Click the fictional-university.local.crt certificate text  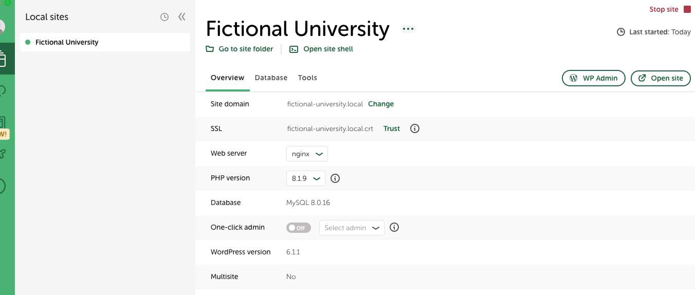(x=330, y=128)
